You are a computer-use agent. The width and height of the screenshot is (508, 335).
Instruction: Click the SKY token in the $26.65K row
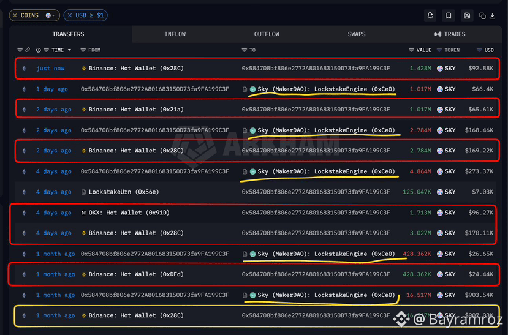446,254
